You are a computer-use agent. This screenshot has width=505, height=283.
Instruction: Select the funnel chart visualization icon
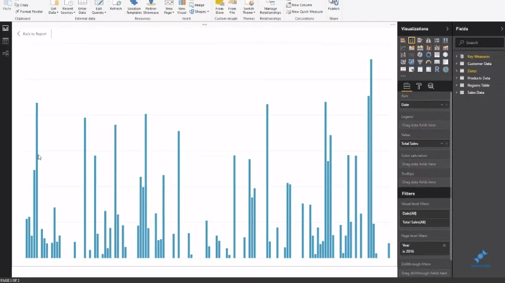pos(420,62)
